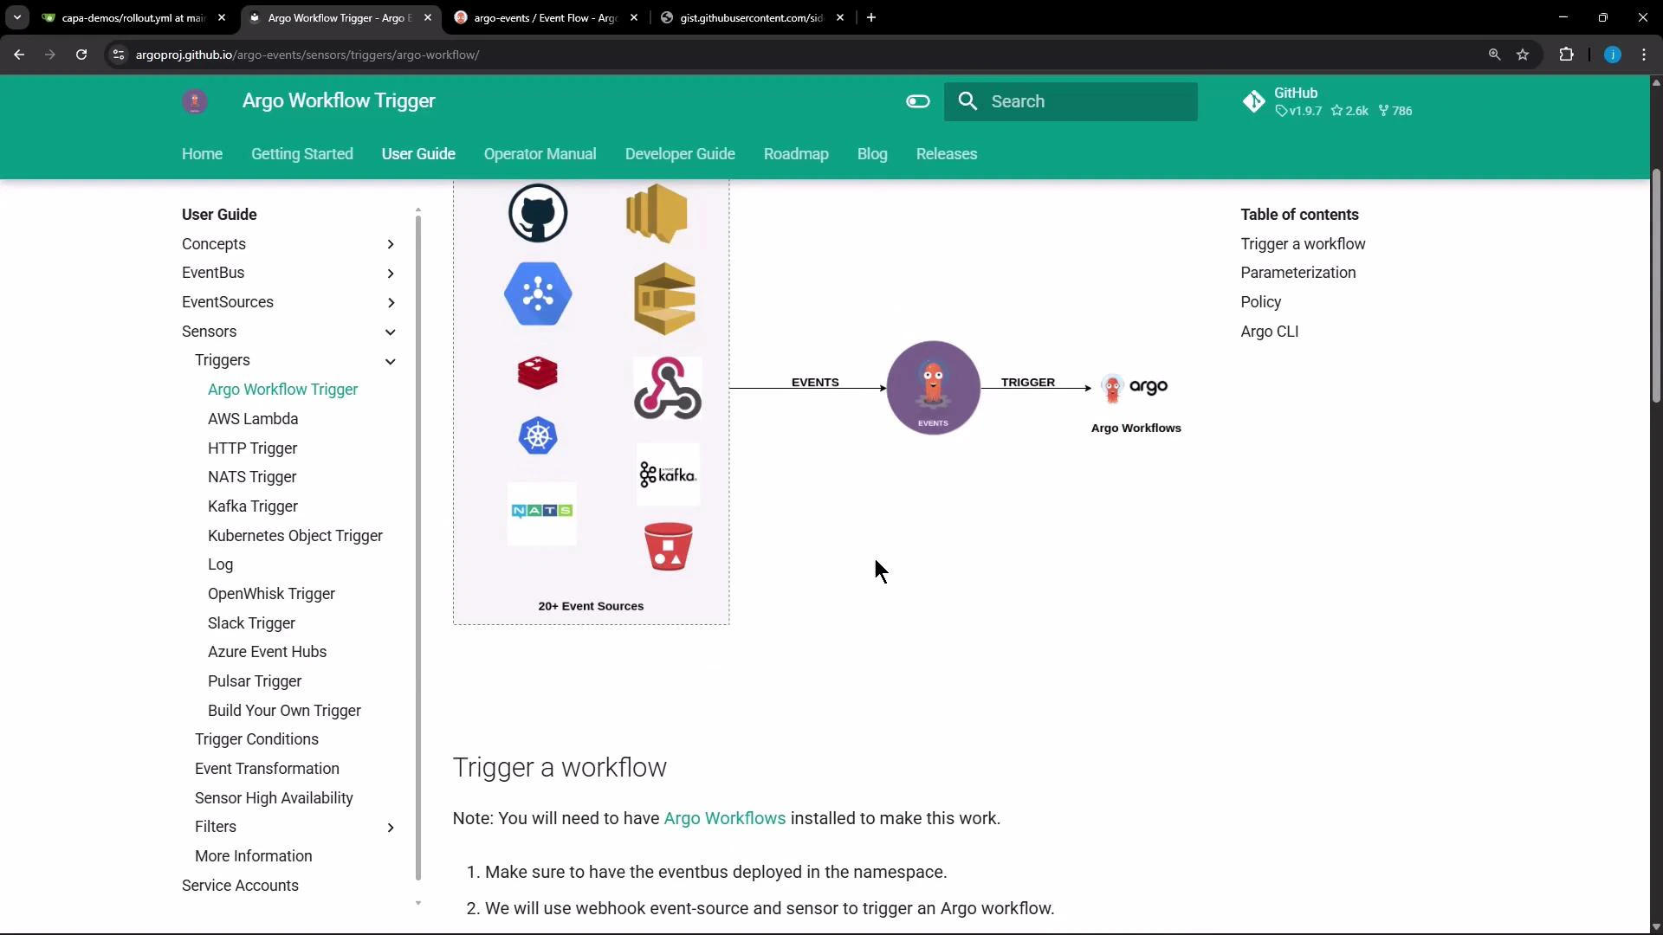Click the Argo Events purple circle mascot

click(933, 388)
